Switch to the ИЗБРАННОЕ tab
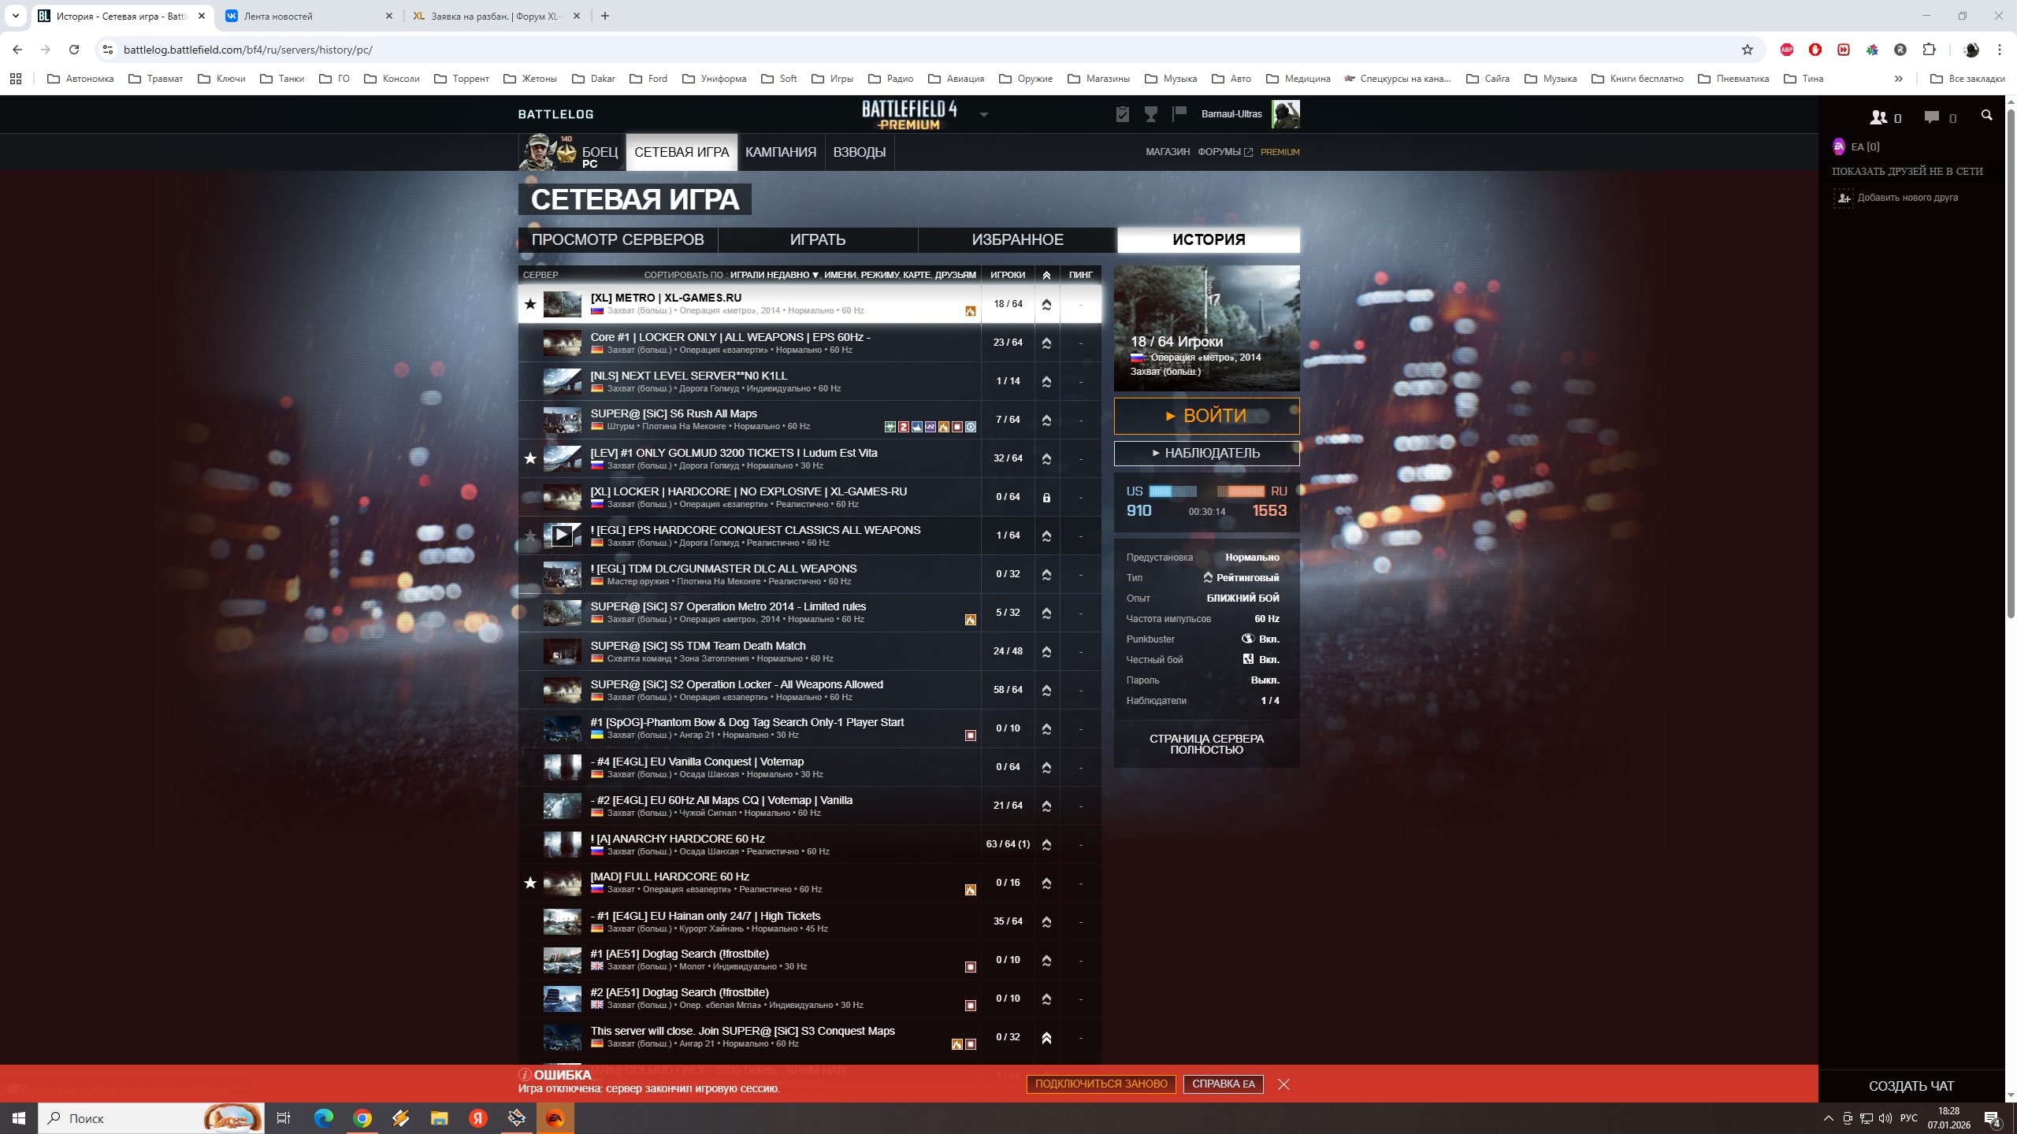Image resolution: width=2017 pixels, height=1134 pixels. point(1016,239)
